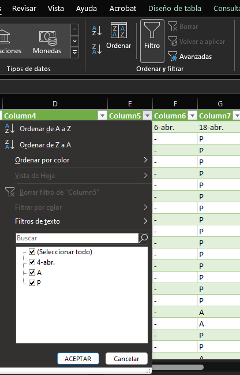Select column header G
This screenshot has width=240, height=375.
pos(220,104)
